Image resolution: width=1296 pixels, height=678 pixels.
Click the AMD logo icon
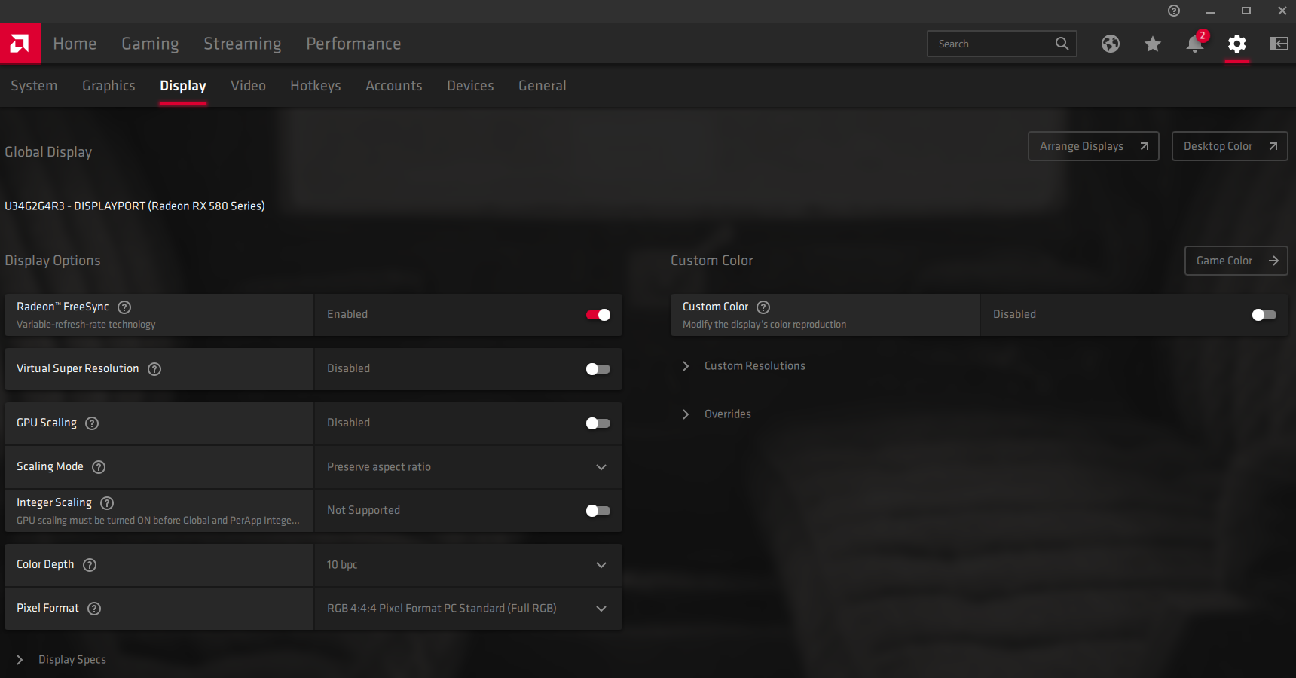pyautogui.click(x=20, y=44)
